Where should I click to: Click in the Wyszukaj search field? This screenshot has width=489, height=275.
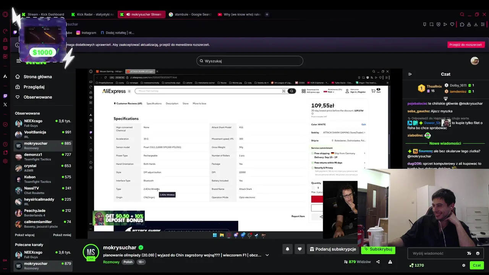pyautogui.click(x=250, y=61)
